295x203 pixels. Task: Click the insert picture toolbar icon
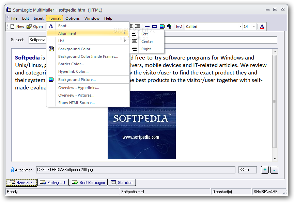click(x=162, y=27)
